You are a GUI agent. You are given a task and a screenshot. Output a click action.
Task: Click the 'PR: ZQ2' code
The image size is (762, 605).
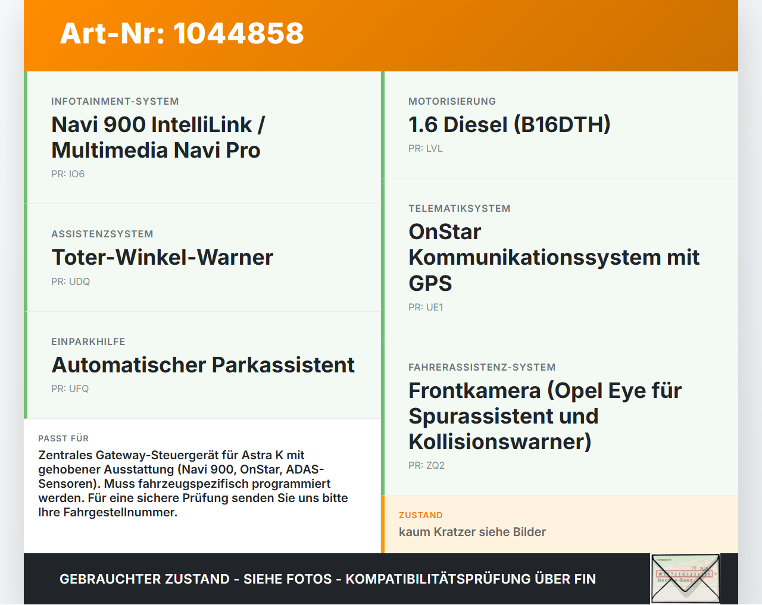[426, 466]
